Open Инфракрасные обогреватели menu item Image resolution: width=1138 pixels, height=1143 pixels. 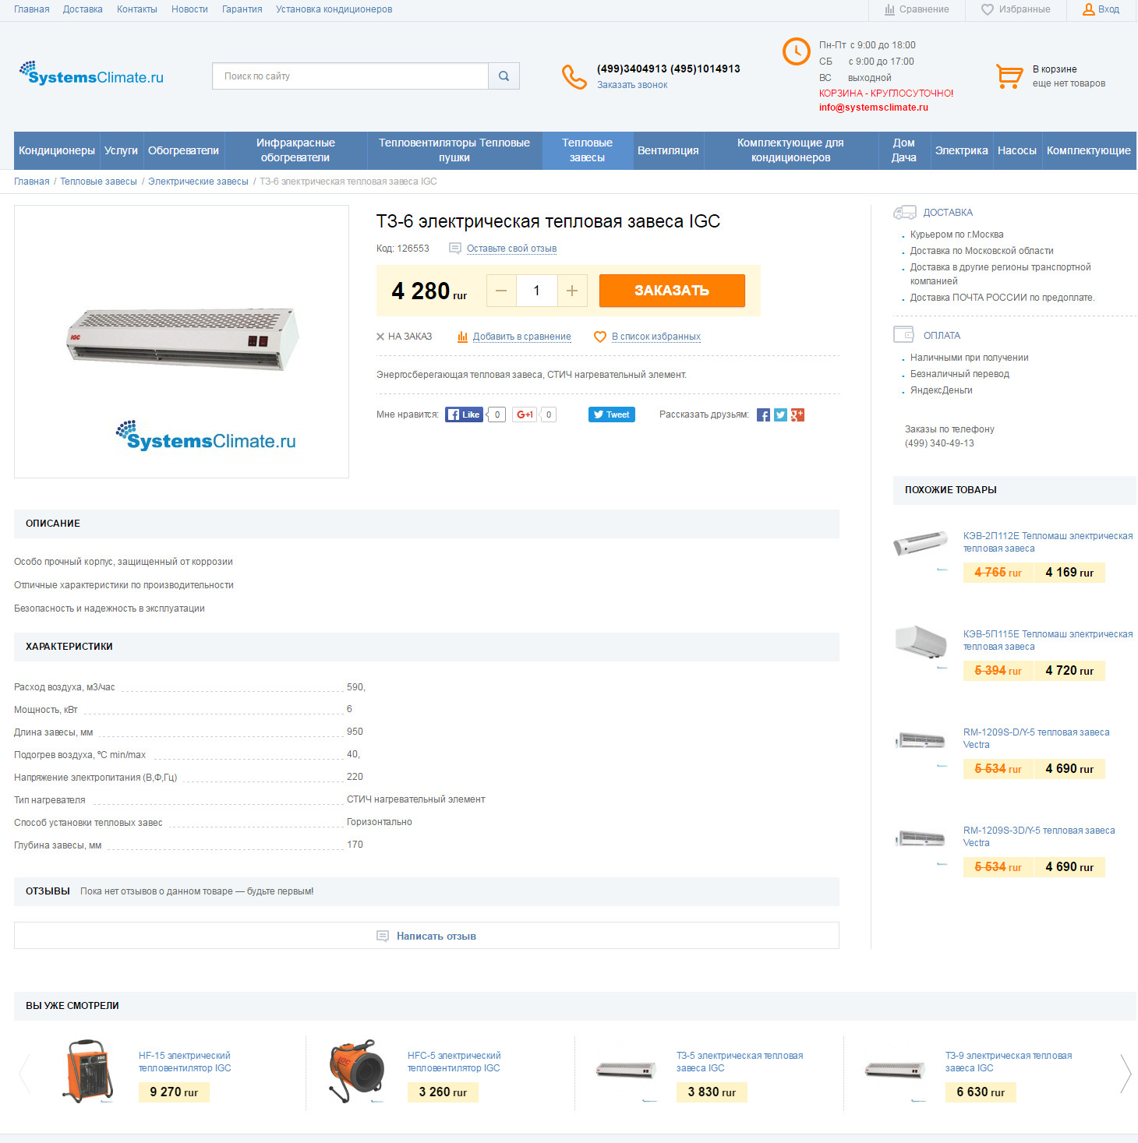pos(295,150)
